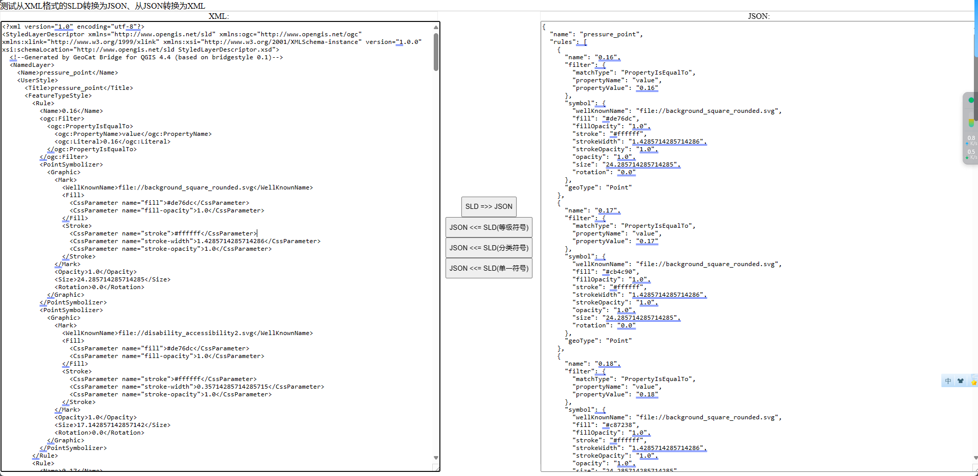Click JSON <<= SLD(分类符号) button
The height and width of the screenshot is (476, 978).
point(488,248)
